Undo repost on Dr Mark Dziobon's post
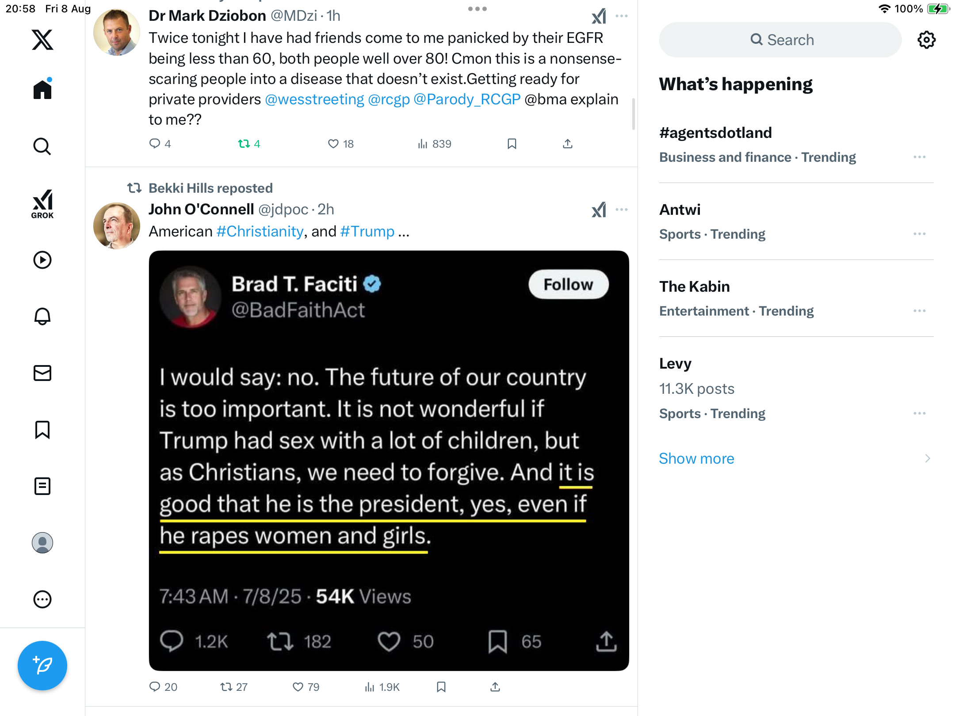This screenshot has height=716, width=955. (244, 144)
